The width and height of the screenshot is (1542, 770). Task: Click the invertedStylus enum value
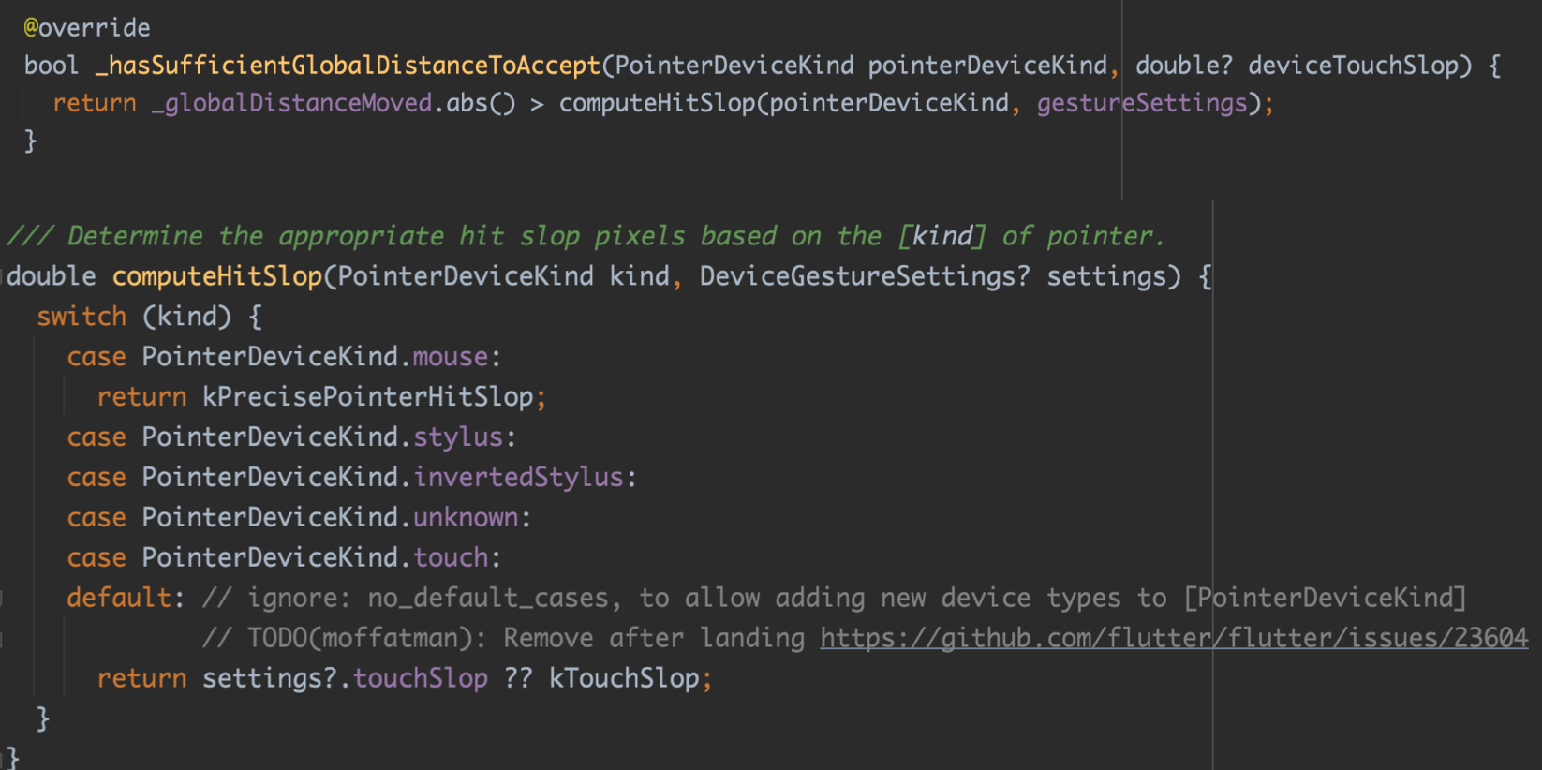pos(518,478)
